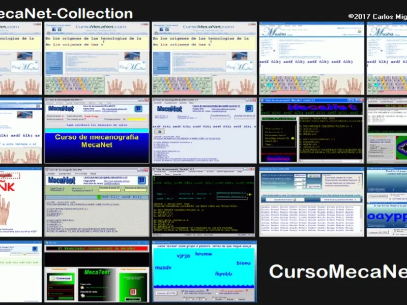Click the Lecciones button in the black MecaNet 3.3 window

click(x=278, y=159)
